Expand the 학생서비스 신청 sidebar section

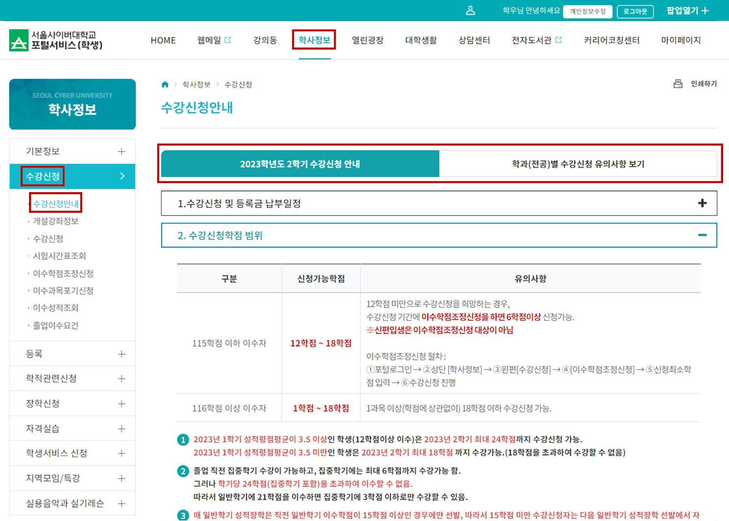click(121, 453)
